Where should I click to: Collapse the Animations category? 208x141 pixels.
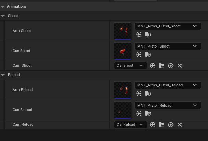coord(3,7)
